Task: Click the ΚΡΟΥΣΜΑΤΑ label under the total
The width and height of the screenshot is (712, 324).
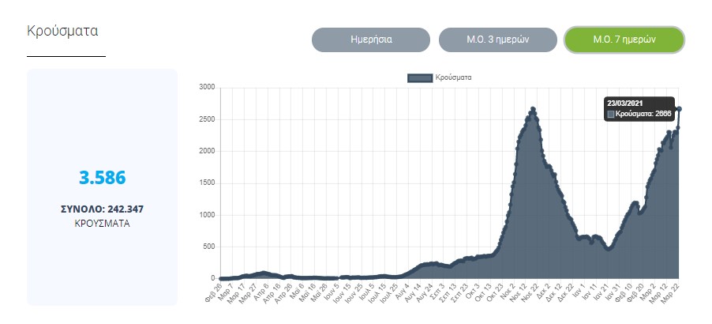Action: click(x=102, y=224)
